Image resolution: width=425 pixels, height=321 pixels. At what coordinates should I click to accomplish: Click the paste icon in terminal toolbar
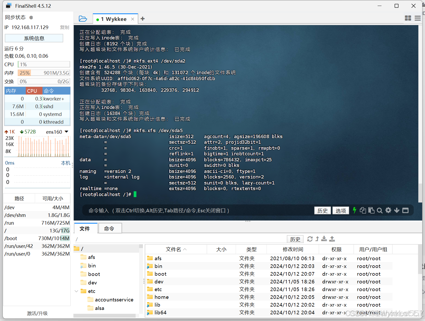(371, 210)
